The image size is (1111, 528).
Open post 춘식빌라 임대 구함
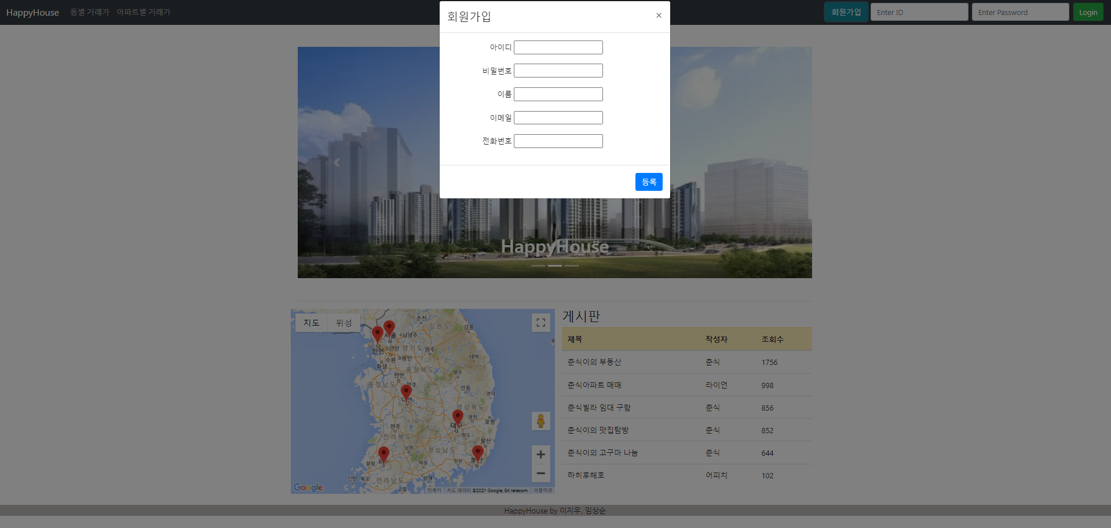(599, 408)
